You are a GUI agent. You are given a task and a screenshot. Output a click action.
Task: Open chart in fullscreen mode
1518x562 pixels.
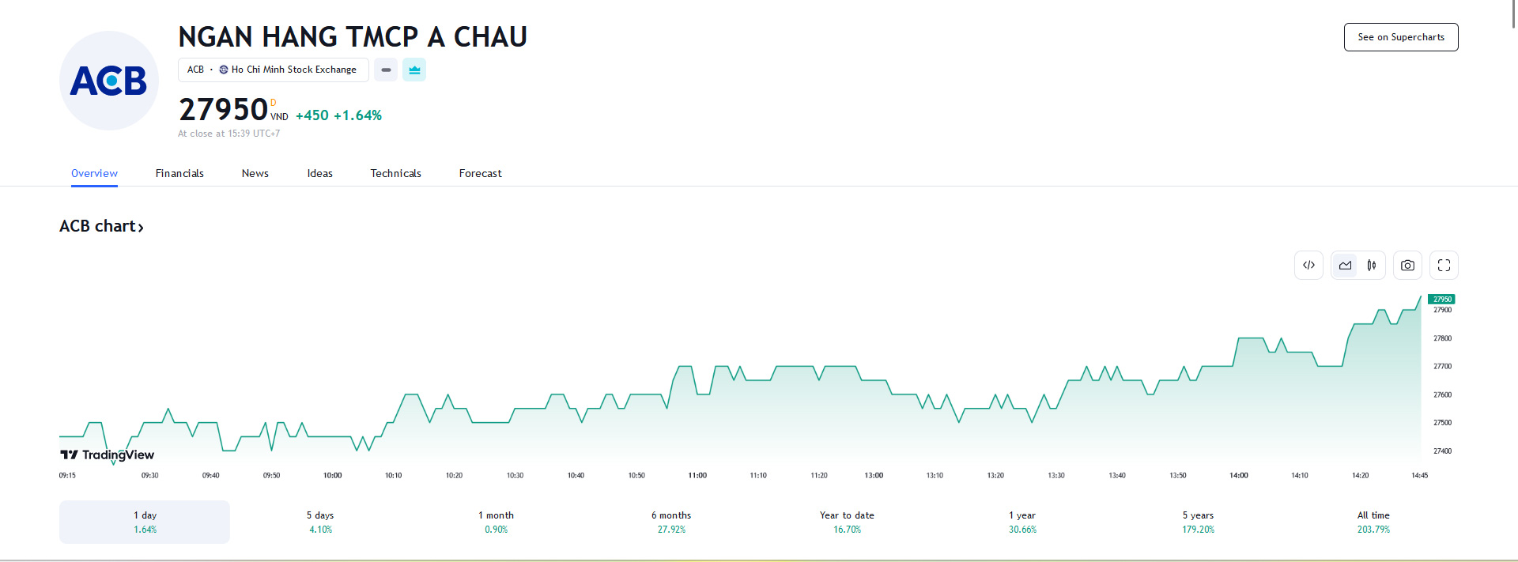1444,266
